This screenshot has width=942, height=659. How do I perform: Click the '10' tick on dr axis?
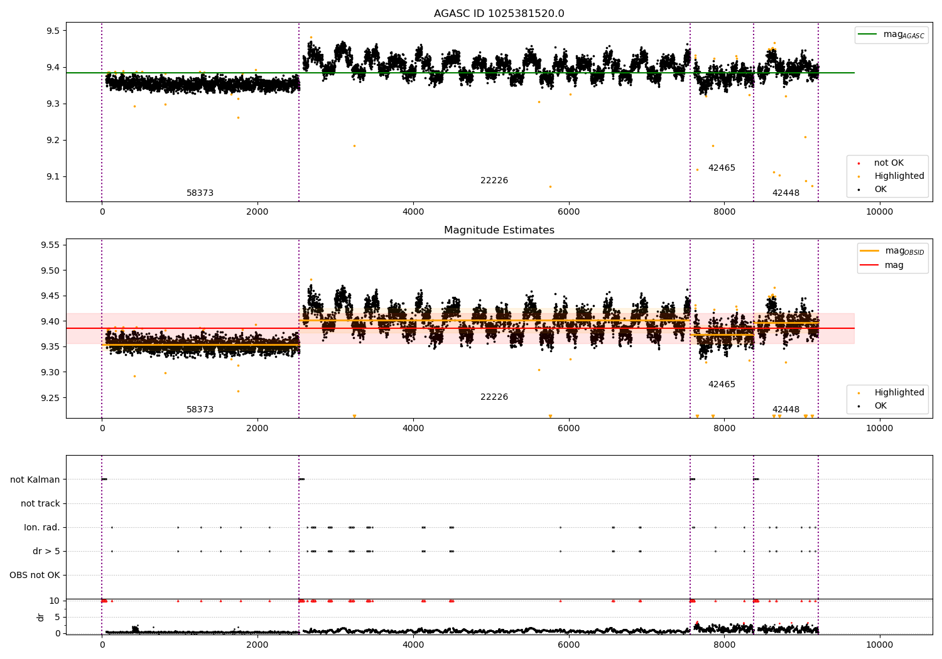pos(55,601)
